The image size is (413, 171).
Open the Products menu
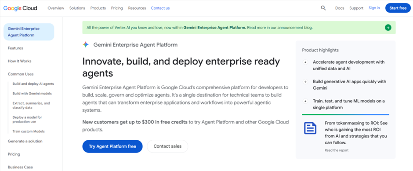coord(98,8)
